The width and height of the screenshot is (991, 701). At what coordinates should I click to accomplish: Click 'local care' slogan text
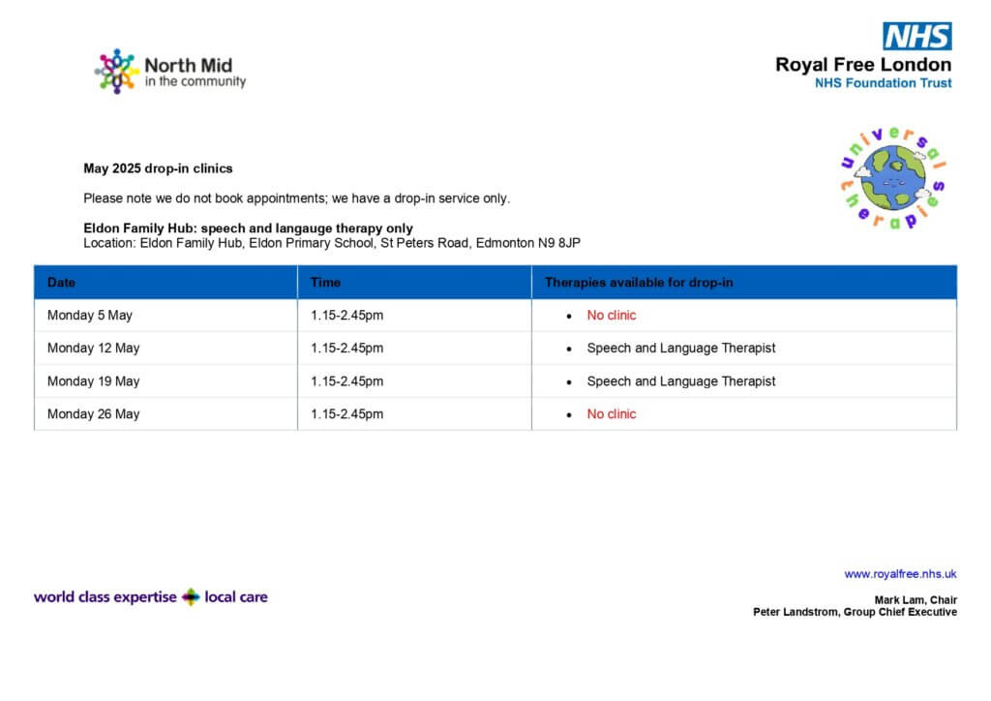pos(236,597)
